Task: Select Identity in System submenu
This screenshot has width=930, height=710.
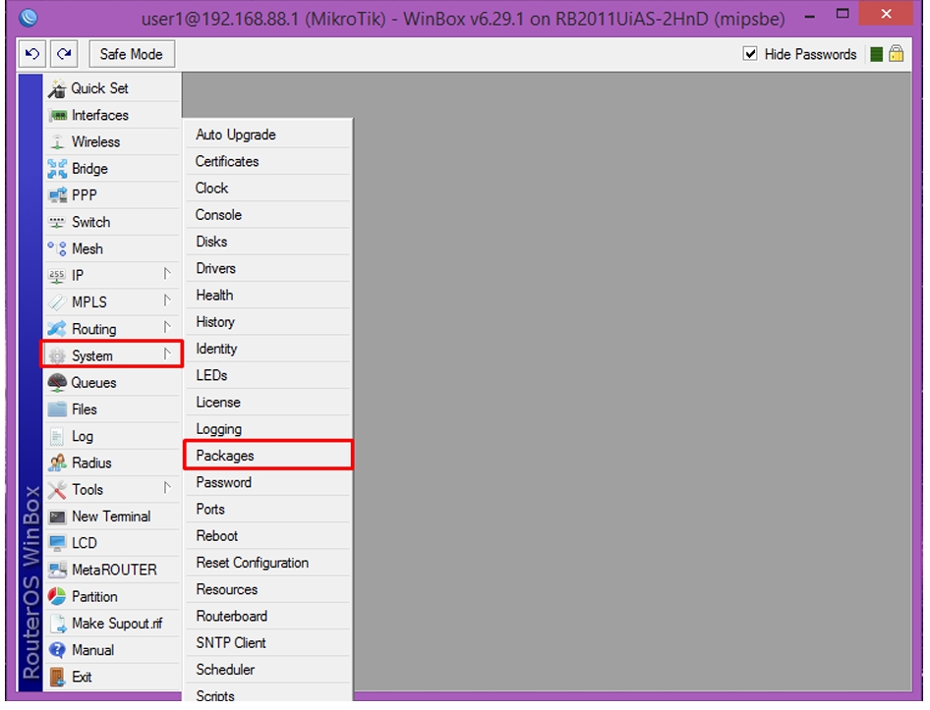Action: coord(268,349)
